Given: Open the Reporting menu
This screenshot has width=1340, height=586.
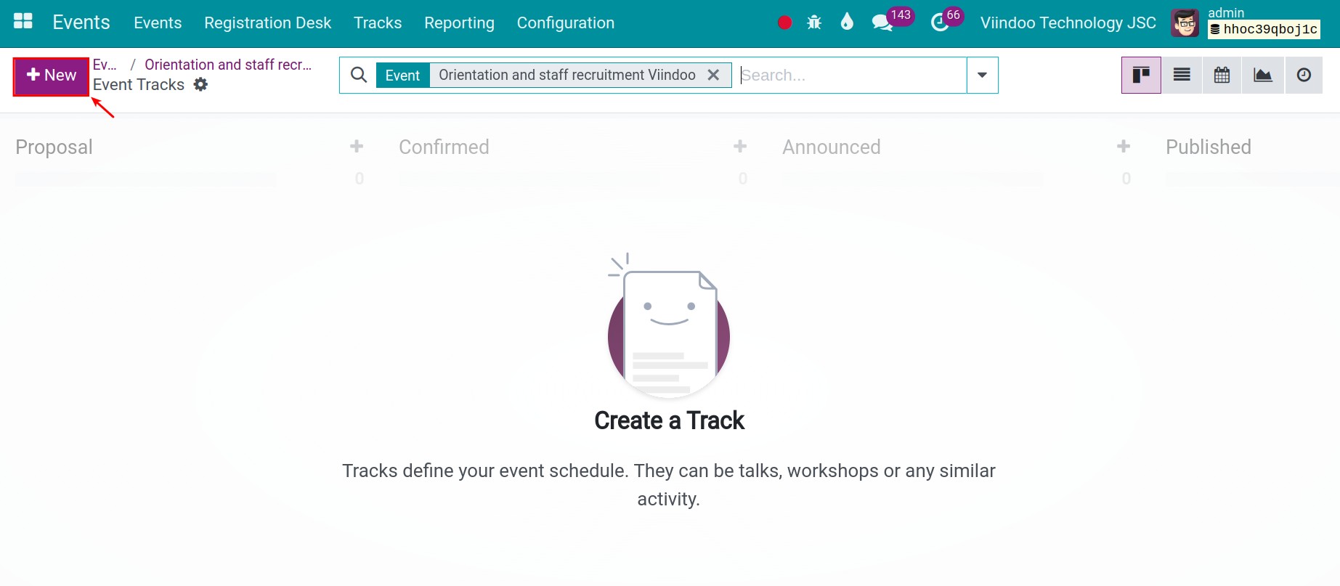Looking at the screenshot, I should [459, 23].
